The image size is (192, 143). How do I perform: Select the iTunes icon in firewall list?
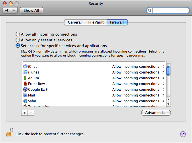25,72
